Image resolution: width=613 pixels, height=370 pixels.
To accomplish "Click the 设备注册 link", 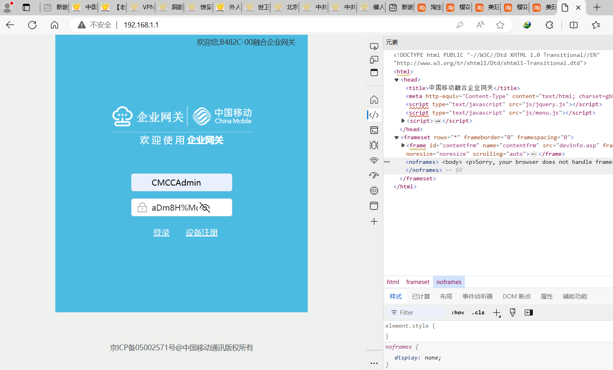I will coord(202,233).
